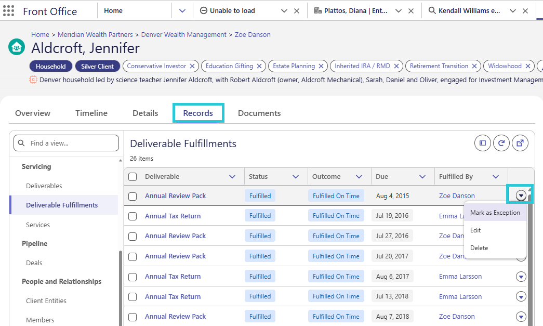Remove the Education Gifting tag

[259, 66]
